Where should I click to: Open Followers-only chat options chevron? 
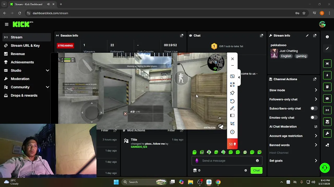(316, 99)
